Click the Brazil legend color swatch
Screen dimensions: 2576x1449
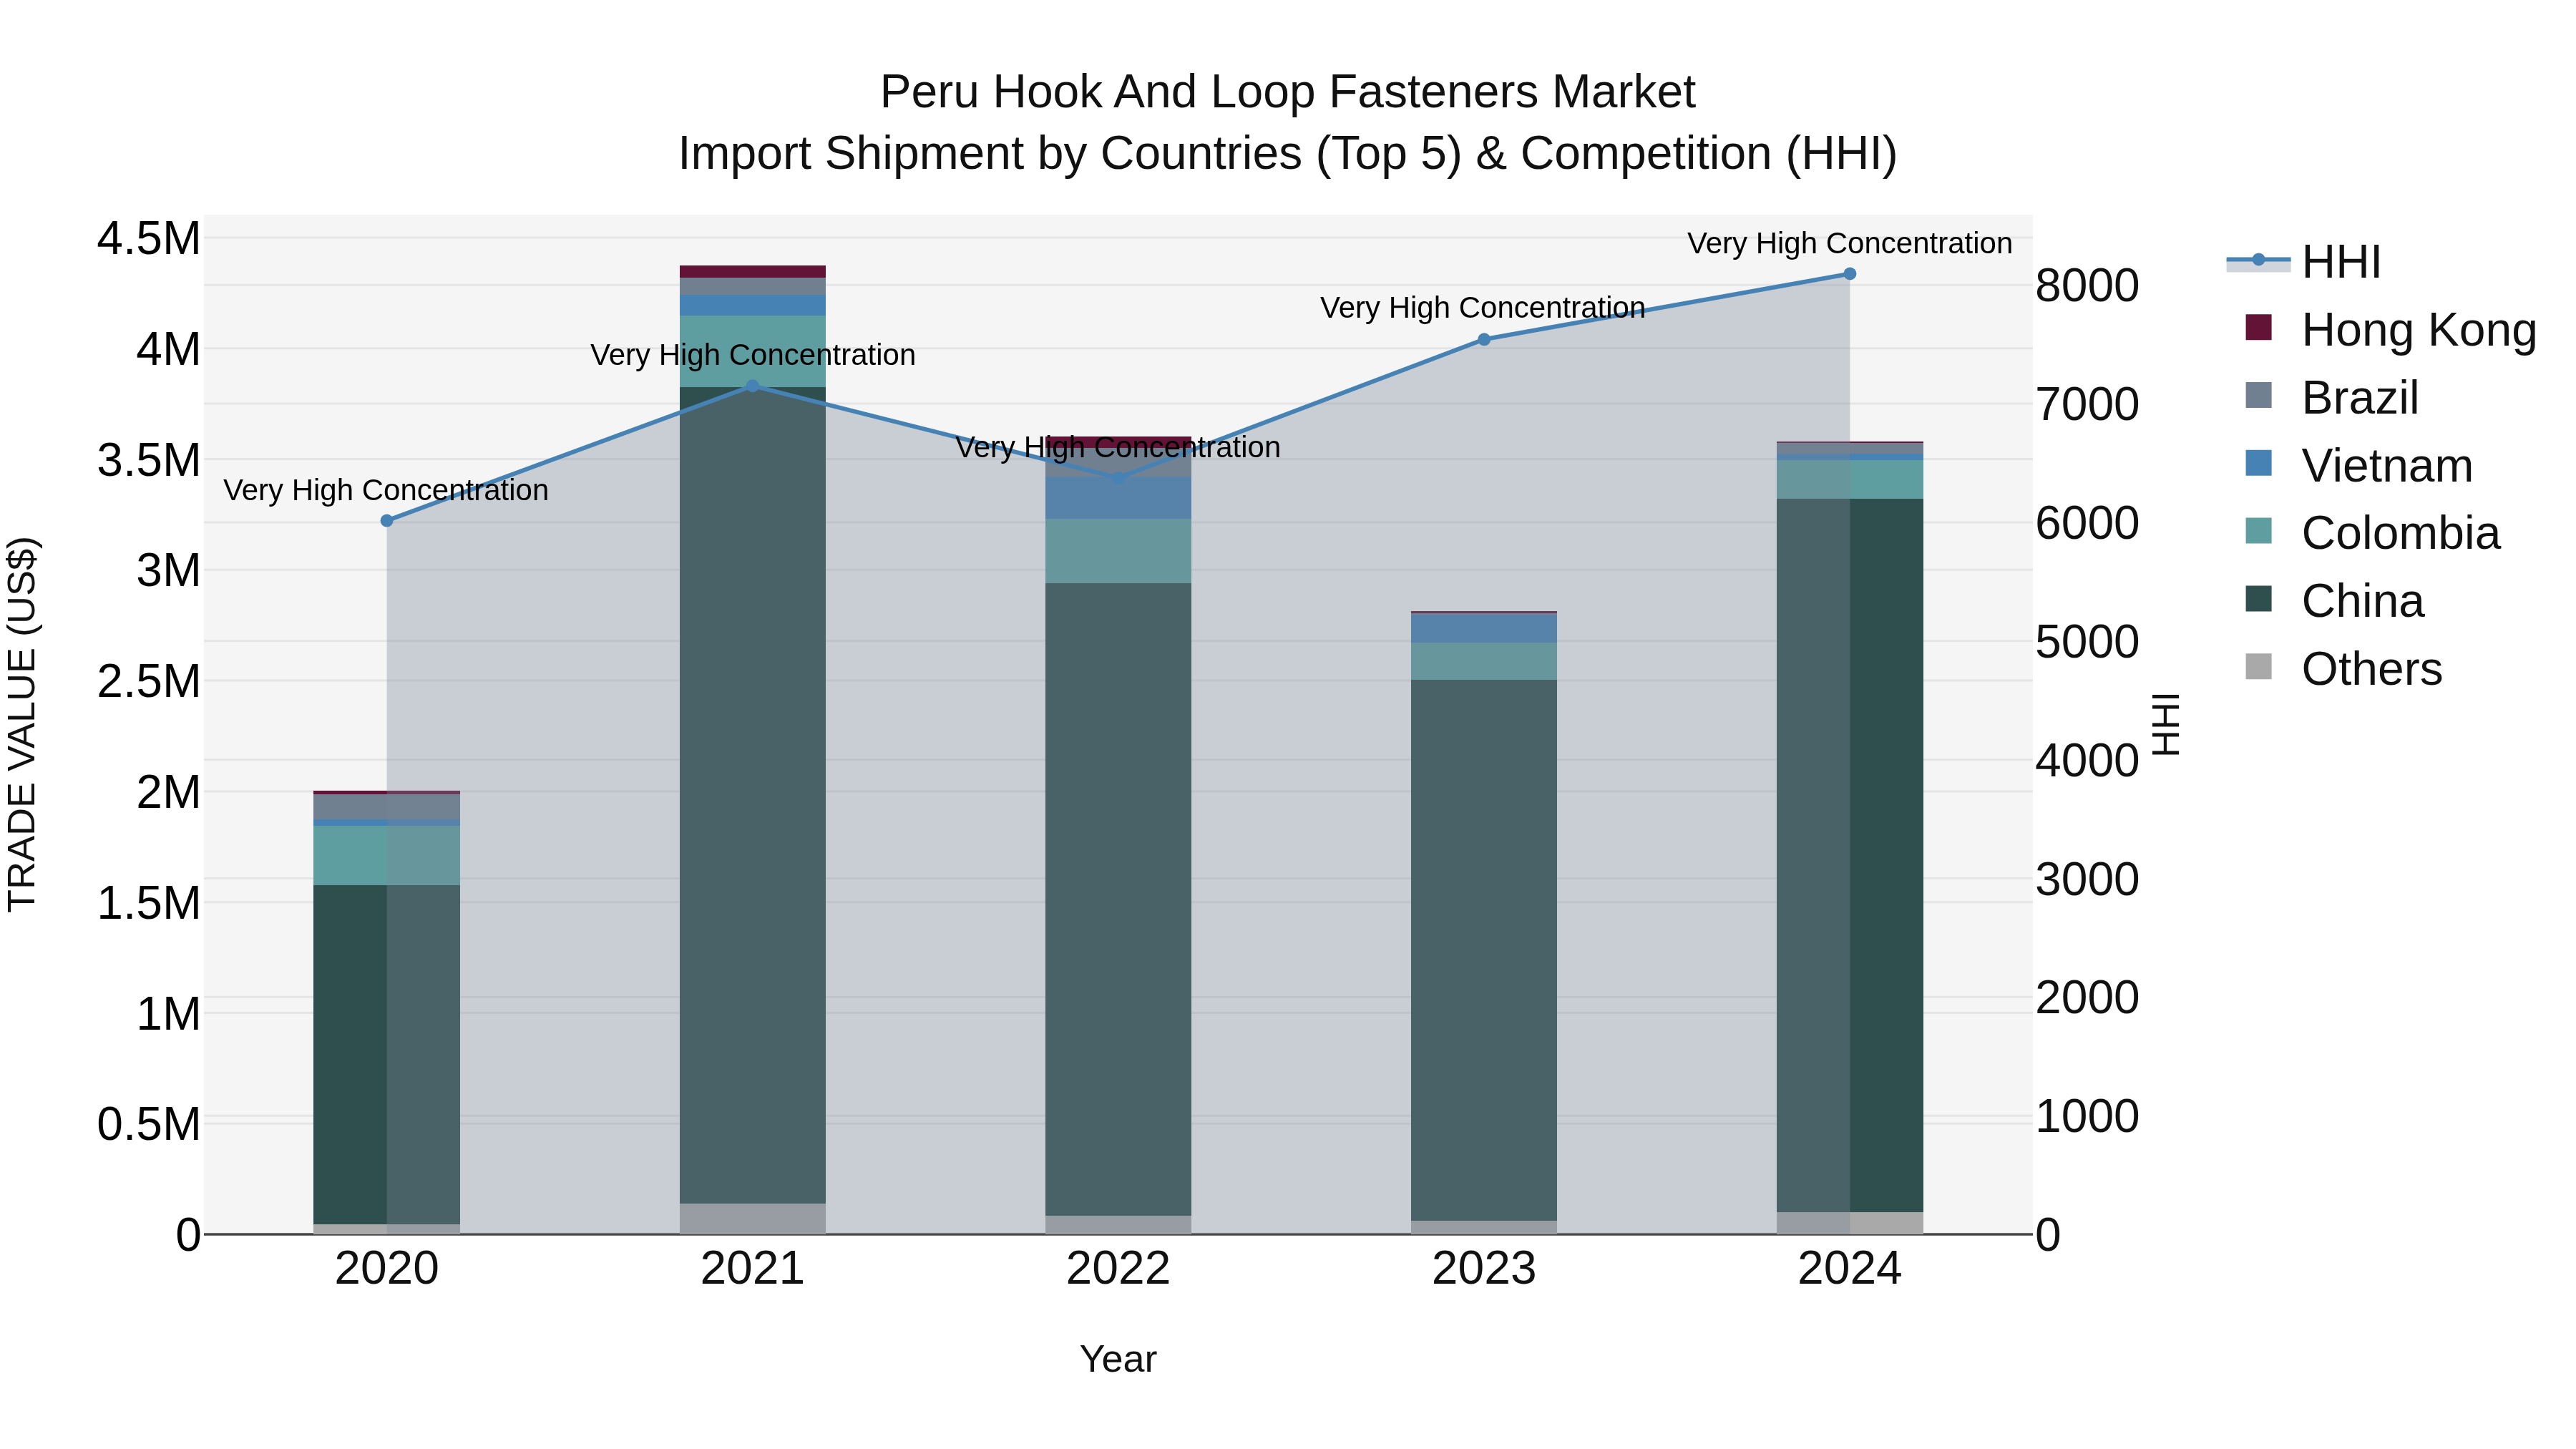2258,395
